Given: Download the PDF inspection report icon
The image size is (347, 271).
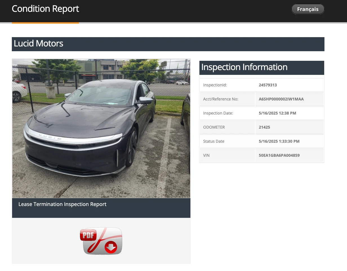Looking at the screenshot, I should pos(101,241).
